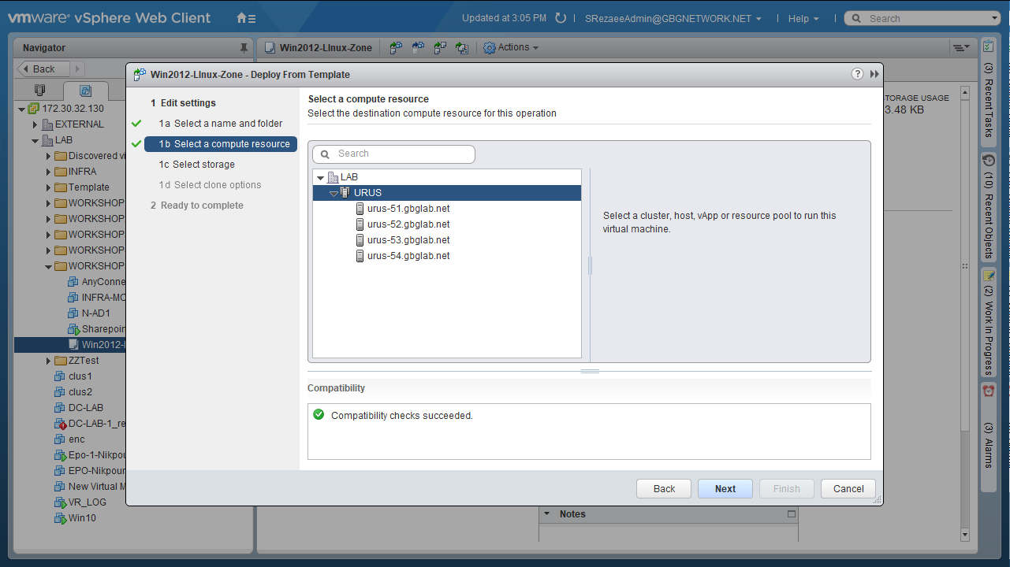Click the compute resource search field
Image resolution: width=1010 pixels, height=567 pixels.
(x=402, y=154)
